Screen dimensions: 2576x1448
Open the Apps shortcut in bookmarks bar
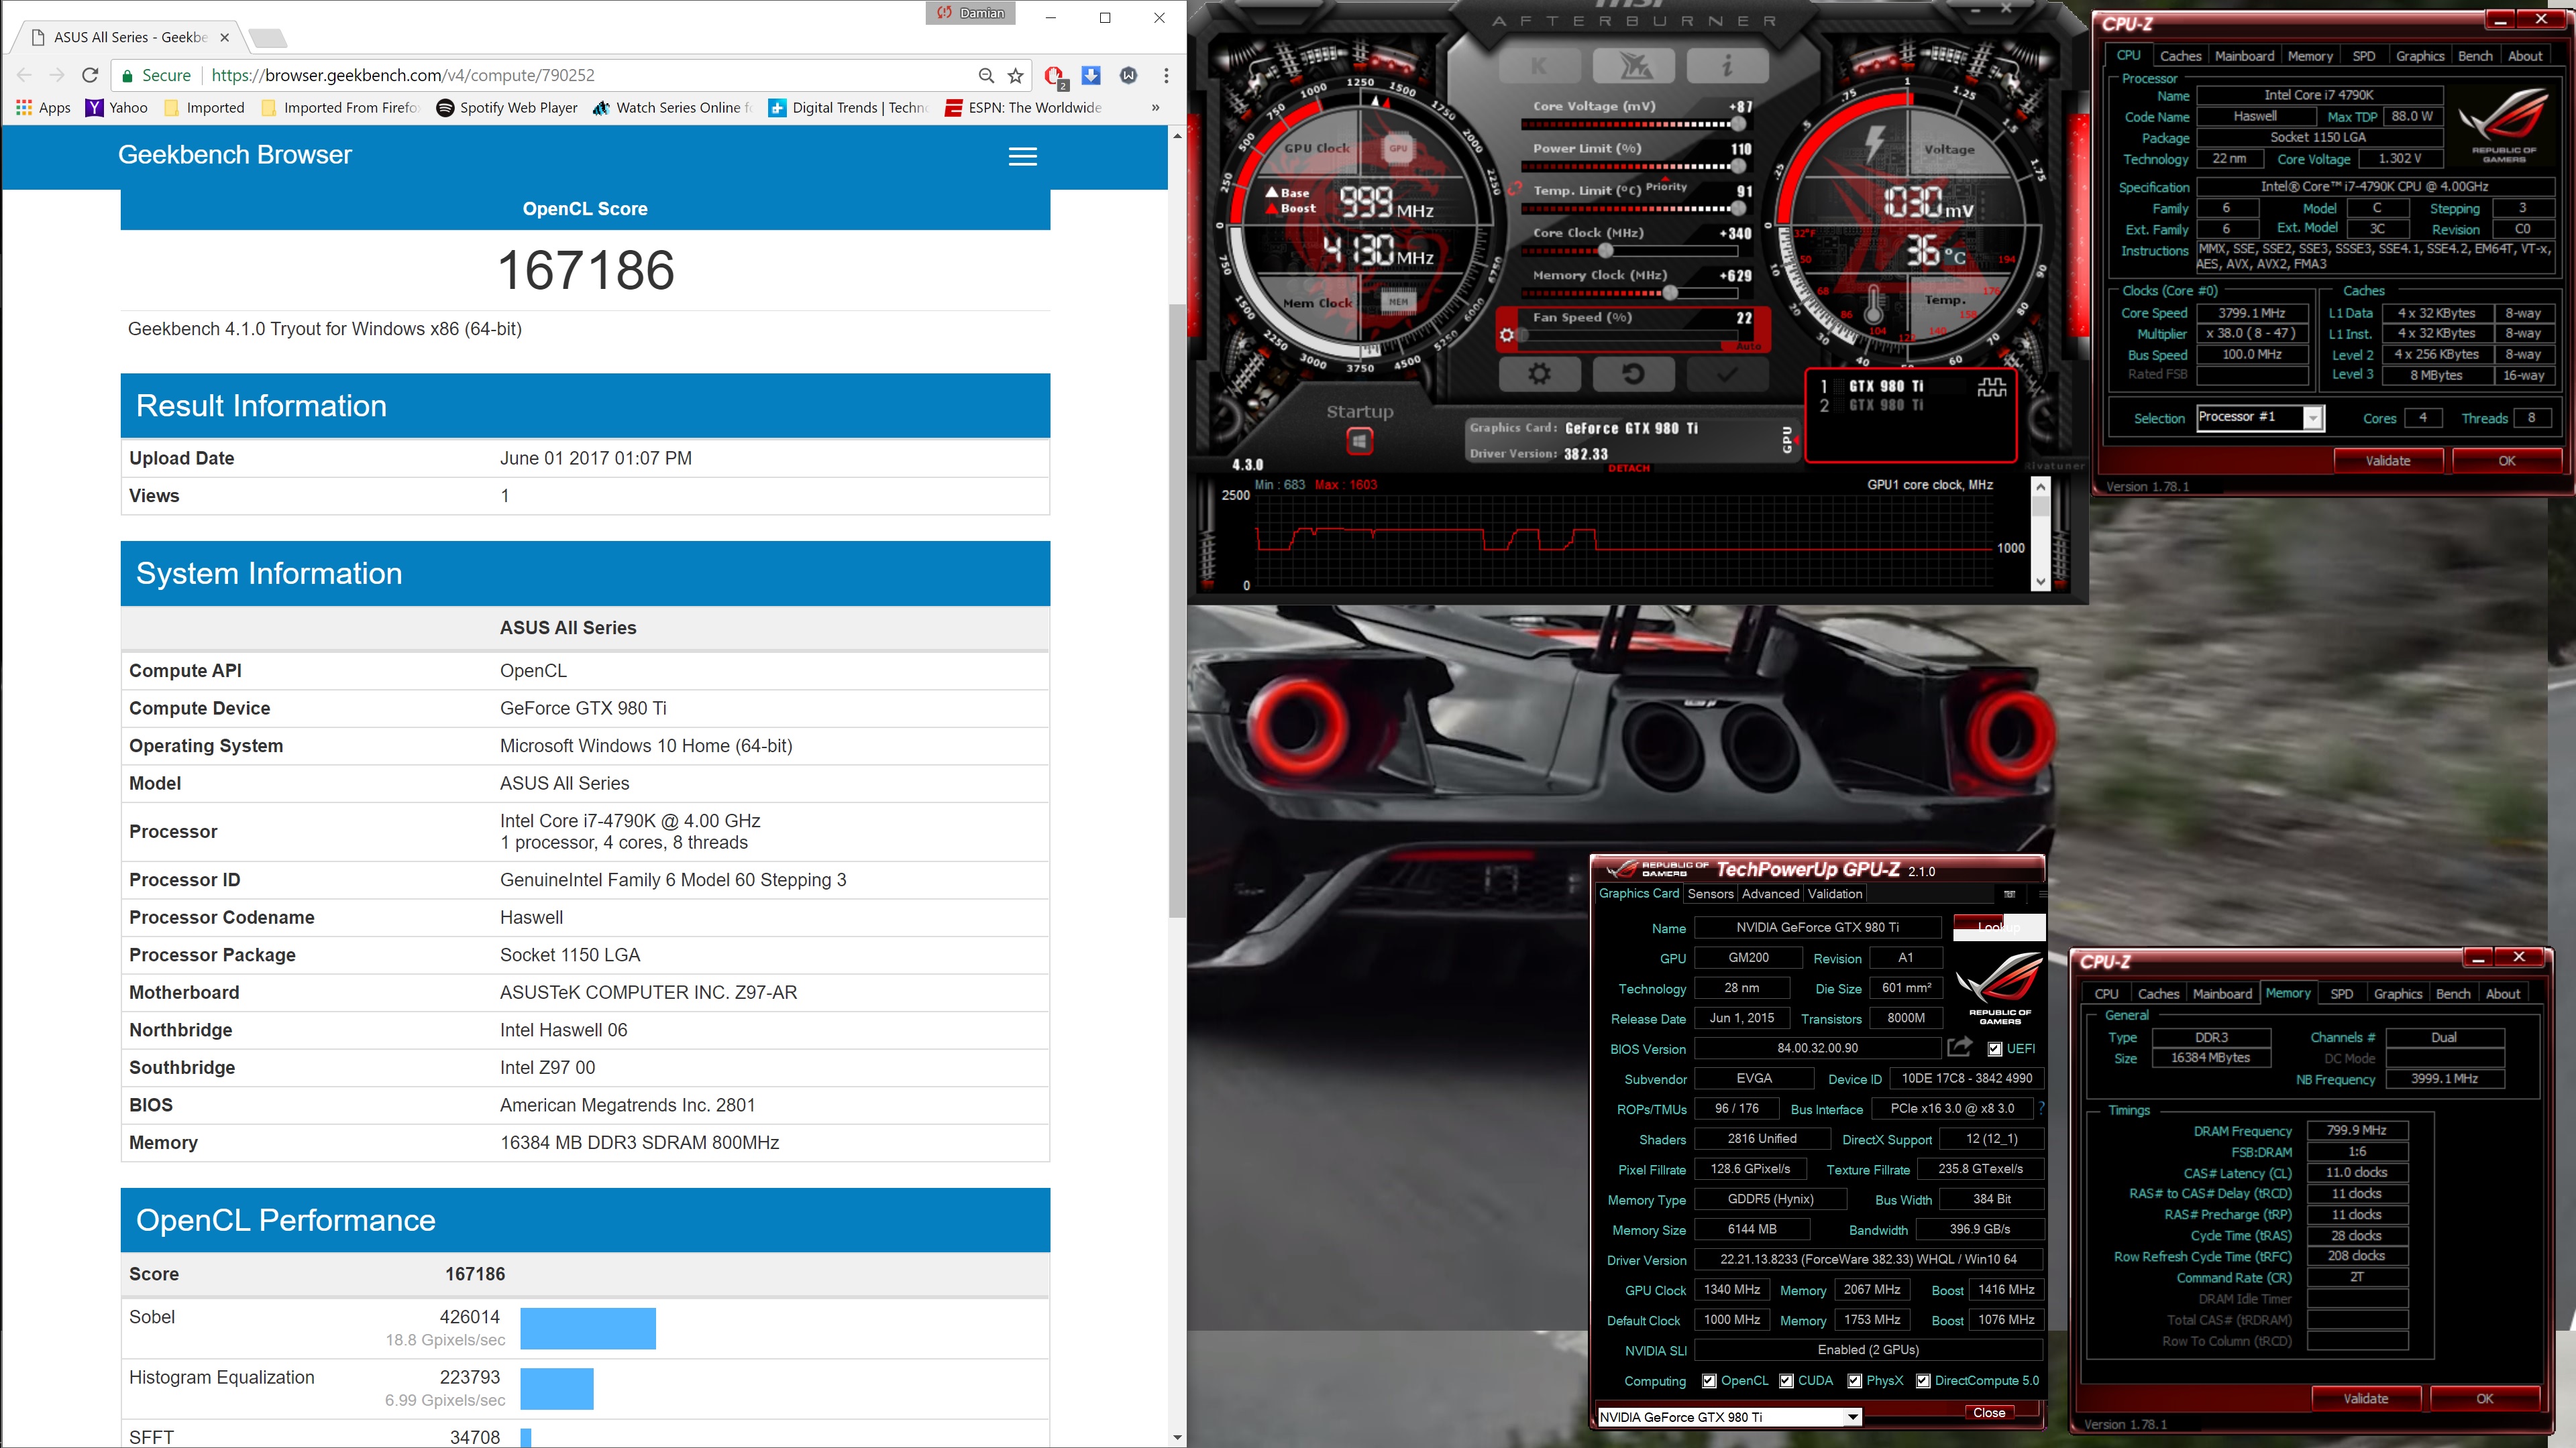(x=44, y=107)
